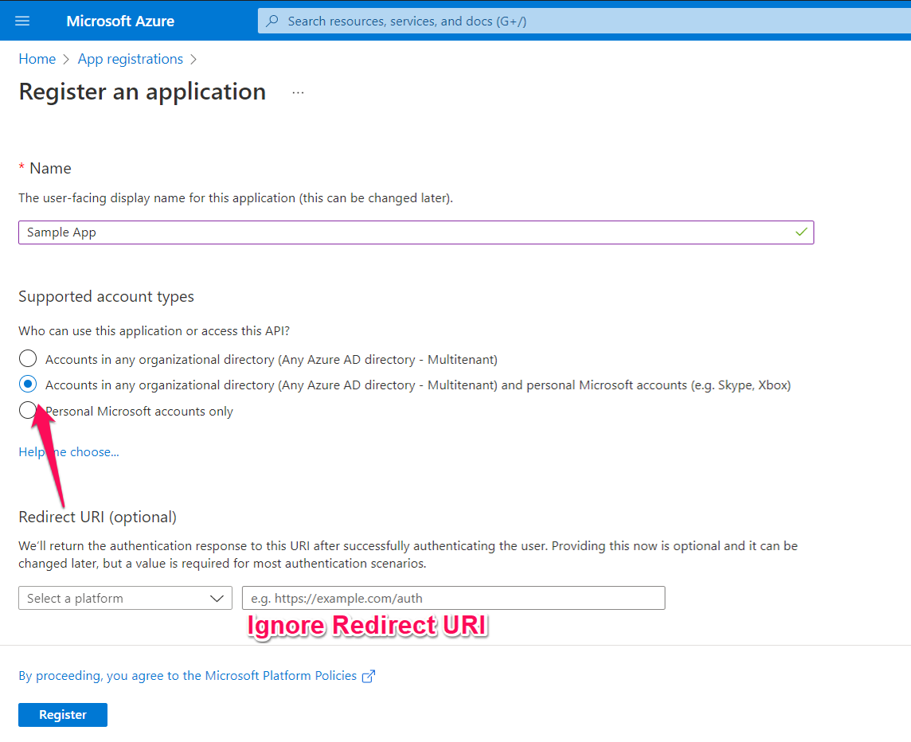Screen dimensions: 911x742
Task: Click the external link icon beside Platform Policies
Action: [x=369, y=676]
